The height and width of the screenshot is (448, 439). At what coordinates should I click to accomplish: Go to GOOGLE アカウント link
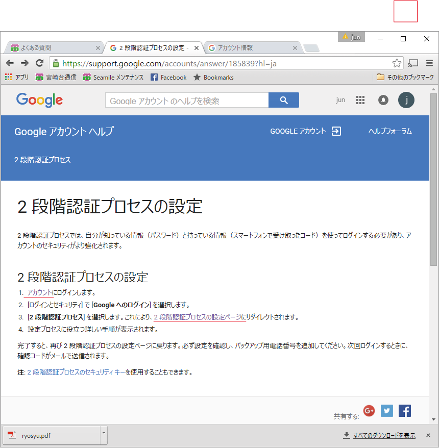[298, 131]
